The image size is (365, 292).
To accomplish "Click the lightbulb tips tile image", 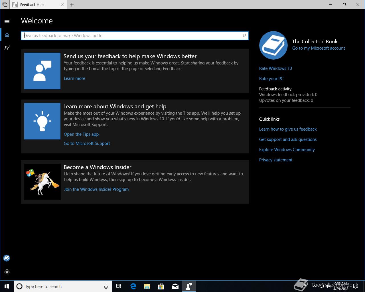I will (42, 121).
